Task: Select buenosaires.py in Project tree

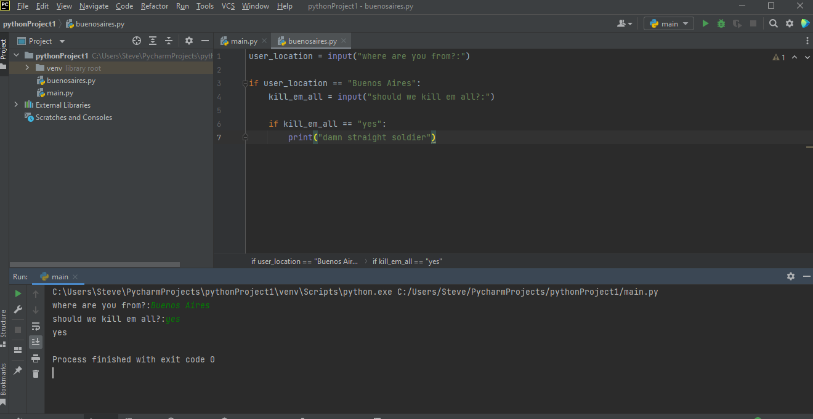Action: click(x=71, y=81)
